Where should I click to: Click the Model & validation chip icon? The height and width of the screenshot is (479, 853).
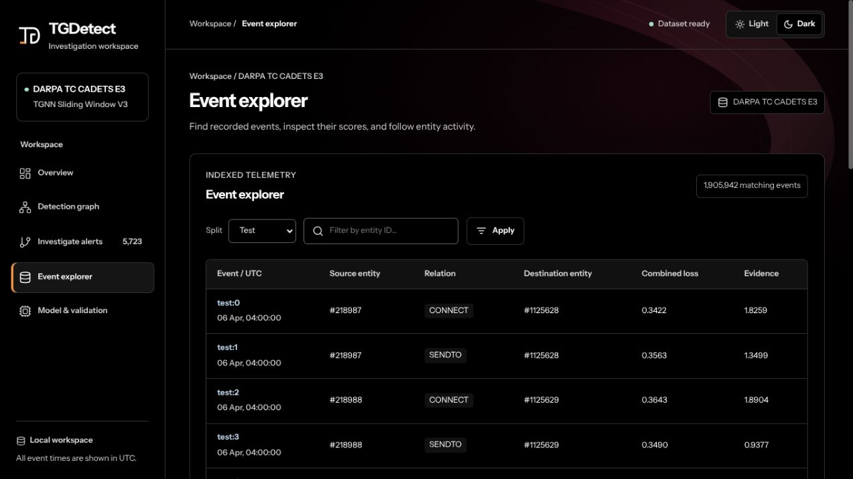point(25,311)
